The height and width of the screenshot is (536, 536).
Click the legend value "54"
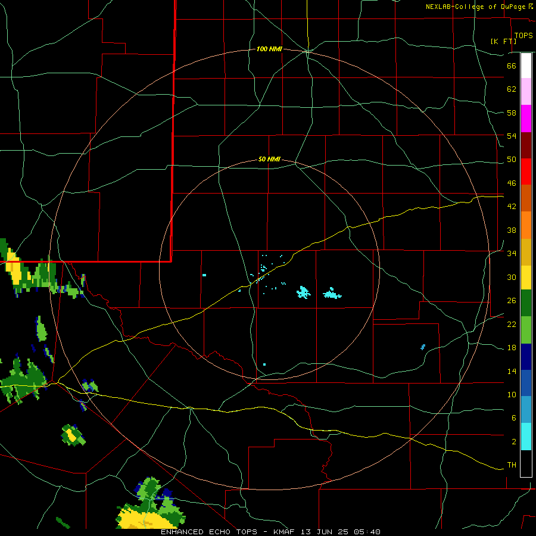[512, 136]
